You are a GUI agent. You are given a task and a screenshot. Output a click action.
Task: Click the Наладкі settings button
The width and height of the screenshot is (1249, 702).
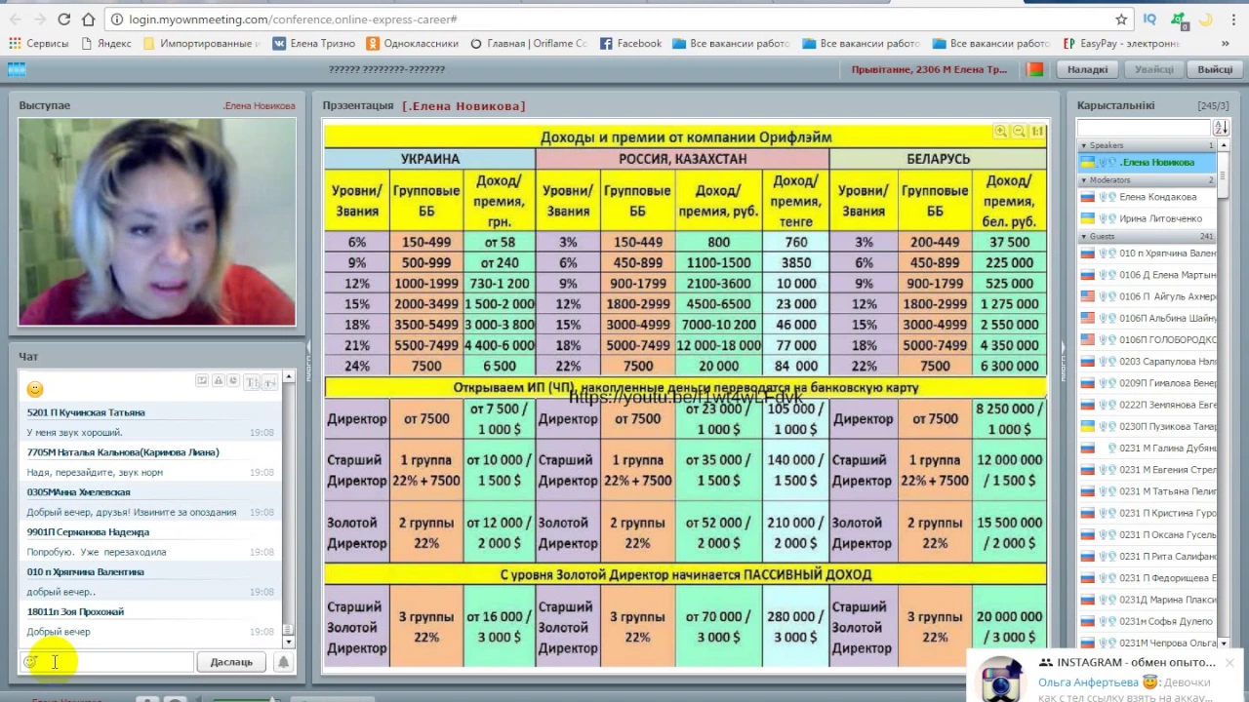coord(1087,69)
